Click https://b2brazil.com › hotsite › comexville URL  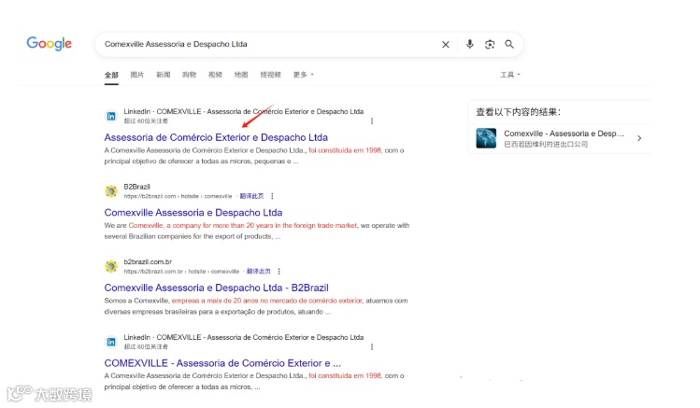pos(179,196)
